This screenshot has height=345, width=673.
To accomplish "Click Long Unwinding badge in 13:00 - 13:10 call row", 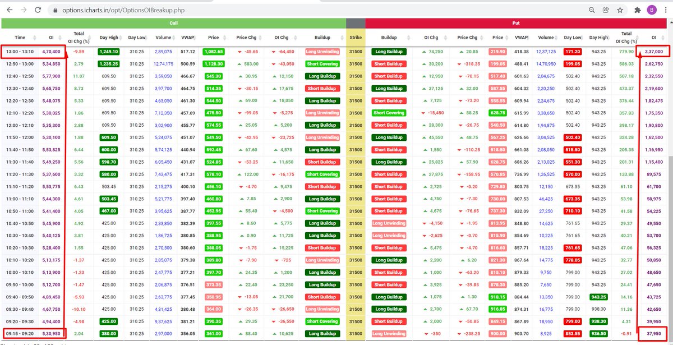I will (322, 52).
